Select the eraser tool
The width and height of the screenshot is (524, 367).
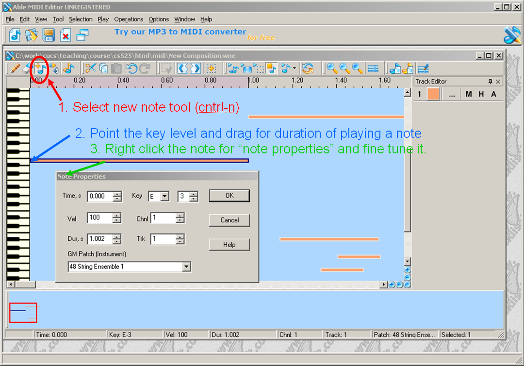(x=27, y=68)
